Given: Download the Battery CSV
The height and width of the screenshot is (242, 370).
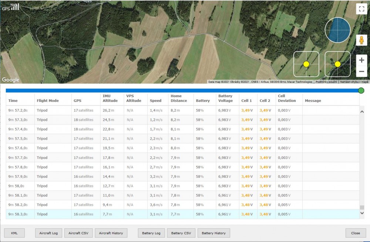Looking at the screenshot, I should click(x=181, y=233).
